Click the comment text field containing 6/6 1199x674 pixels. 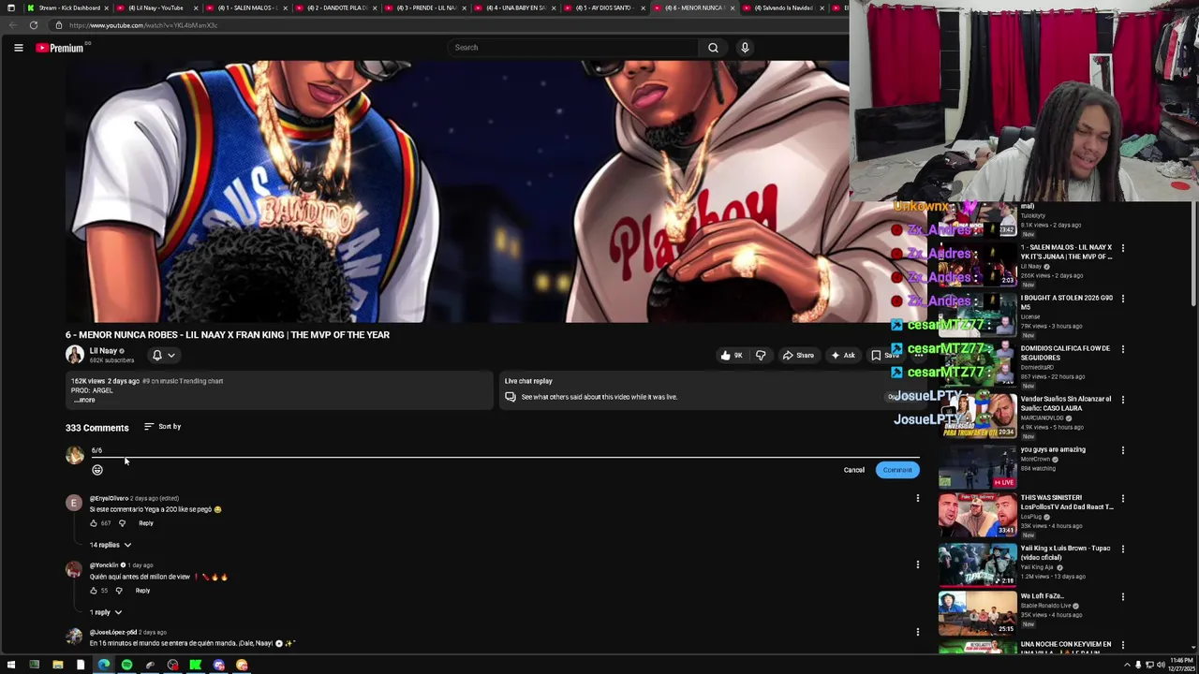[x=504, y=450]
